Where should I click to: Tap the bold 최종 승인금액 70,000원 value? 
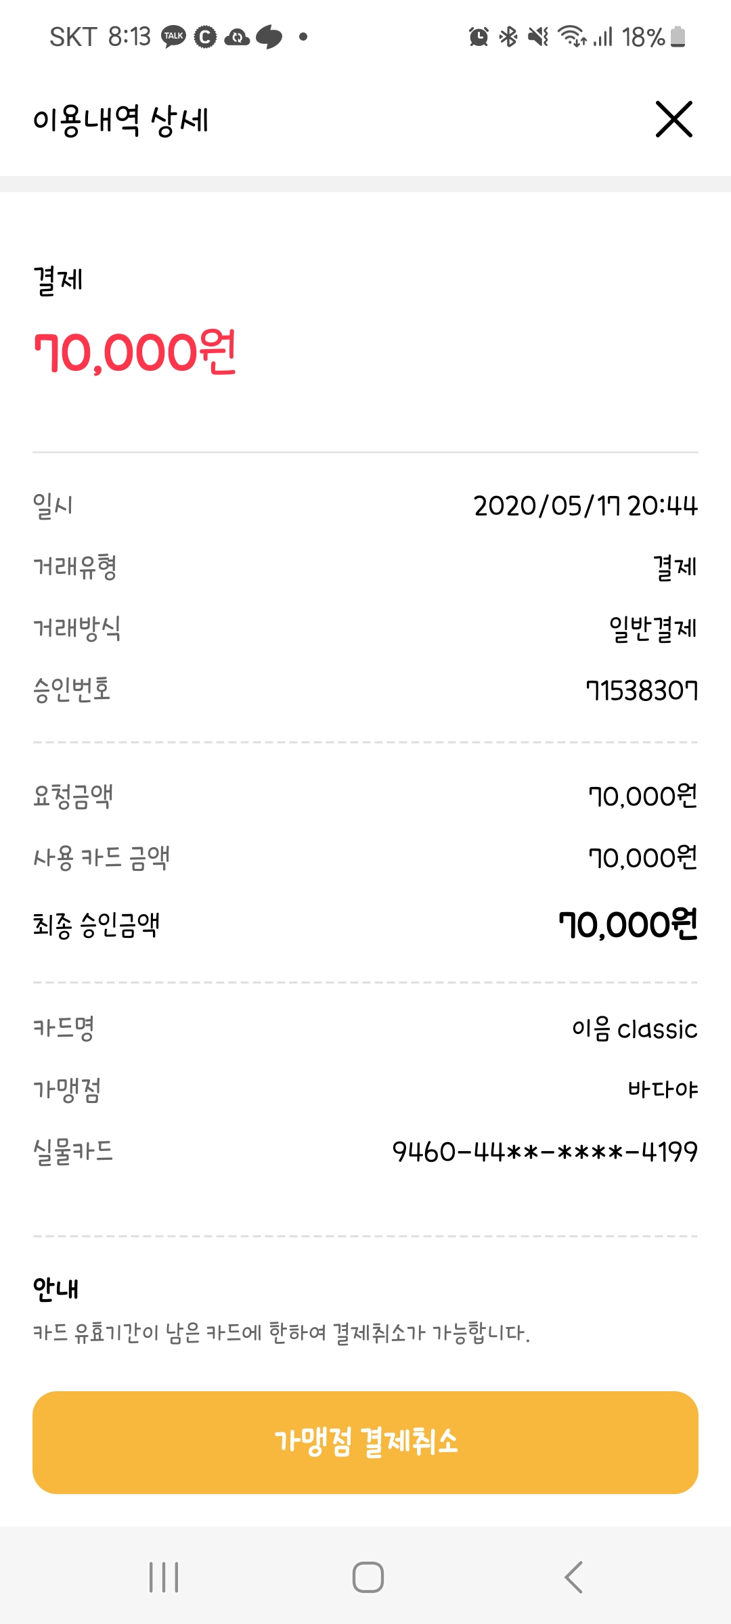pos(628,925)
